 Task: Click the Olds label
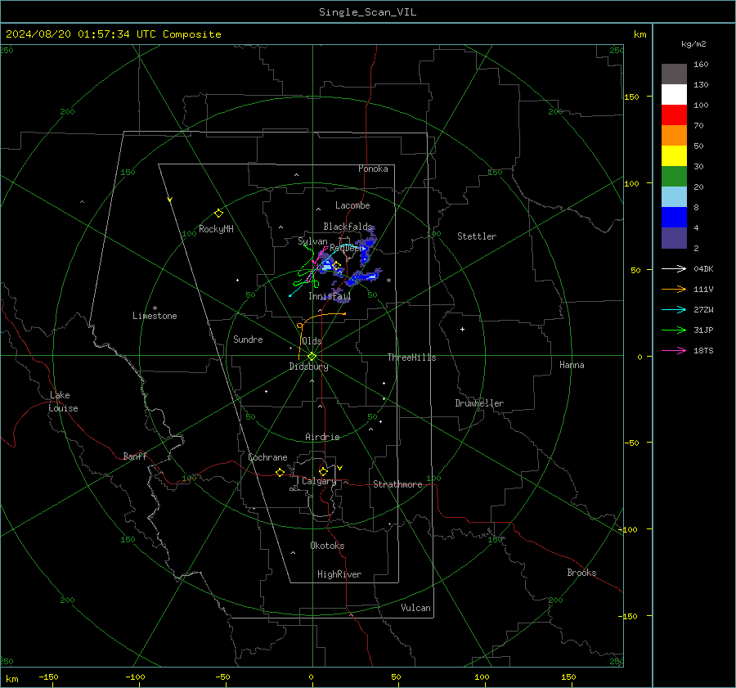[x=312, y=341]
